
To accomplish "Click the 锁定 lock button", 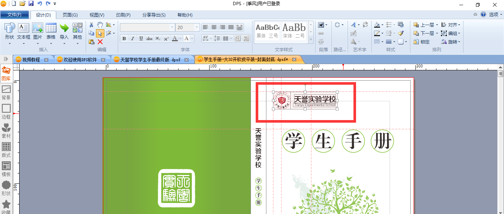I will click(x=422, y=42).
